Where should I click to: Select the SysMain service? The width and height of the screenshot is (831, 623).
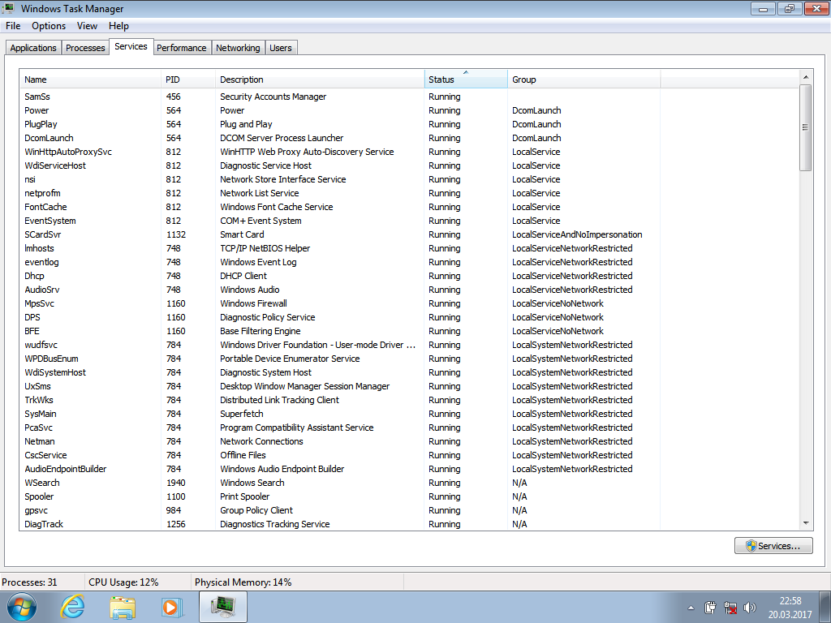point(41,413)
